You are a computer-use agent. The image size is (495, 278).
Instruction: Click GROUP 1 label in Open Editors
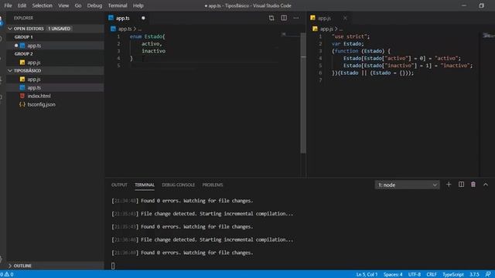(24, 37)
